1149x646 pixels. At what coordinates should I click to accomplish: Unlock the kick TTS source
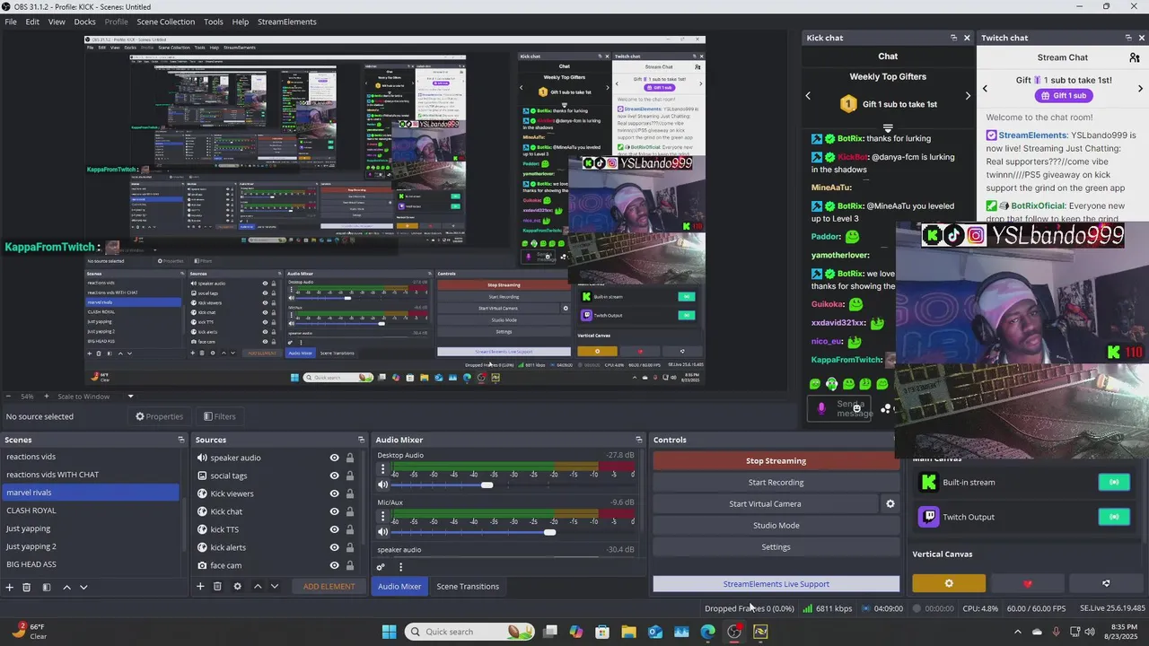tap(350, 529)
